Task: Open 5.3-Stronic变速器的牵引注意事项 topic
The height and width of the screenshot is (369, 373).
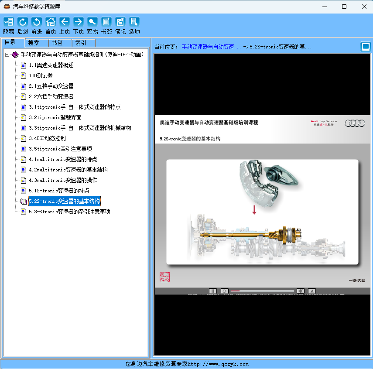Action: [69, 212]
